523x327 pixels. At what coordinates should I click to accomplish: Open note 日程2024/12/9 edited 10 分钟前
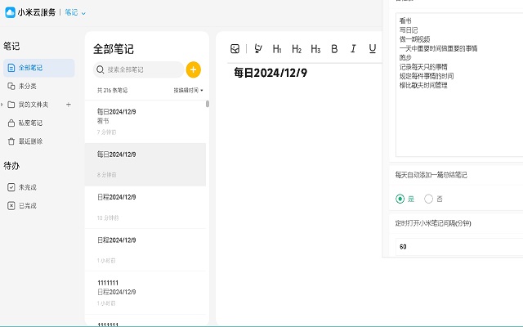[x=145, y=207]
